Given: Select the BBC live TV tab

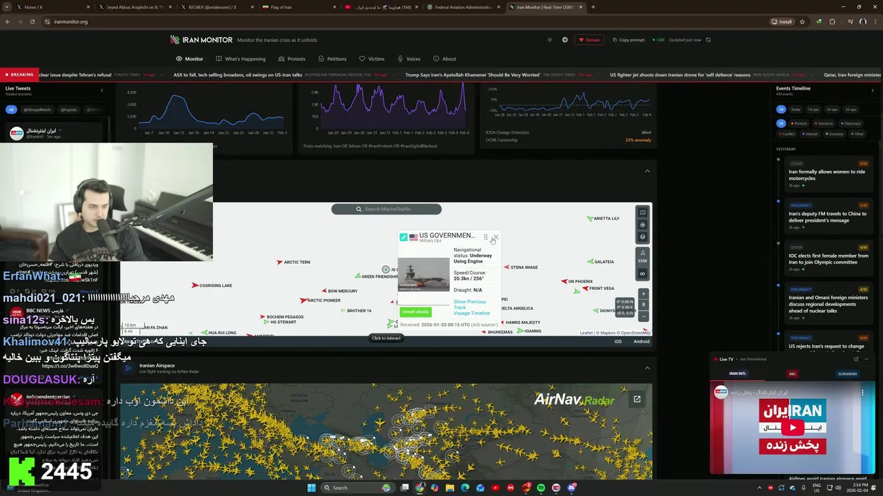Looking at the screenshot, I should (793, 373).
